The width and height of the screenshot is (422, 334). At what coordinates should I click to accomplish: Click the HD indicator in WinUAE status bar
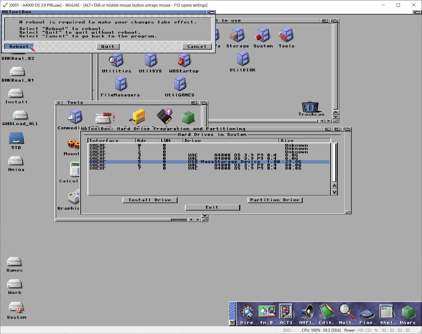360,330
